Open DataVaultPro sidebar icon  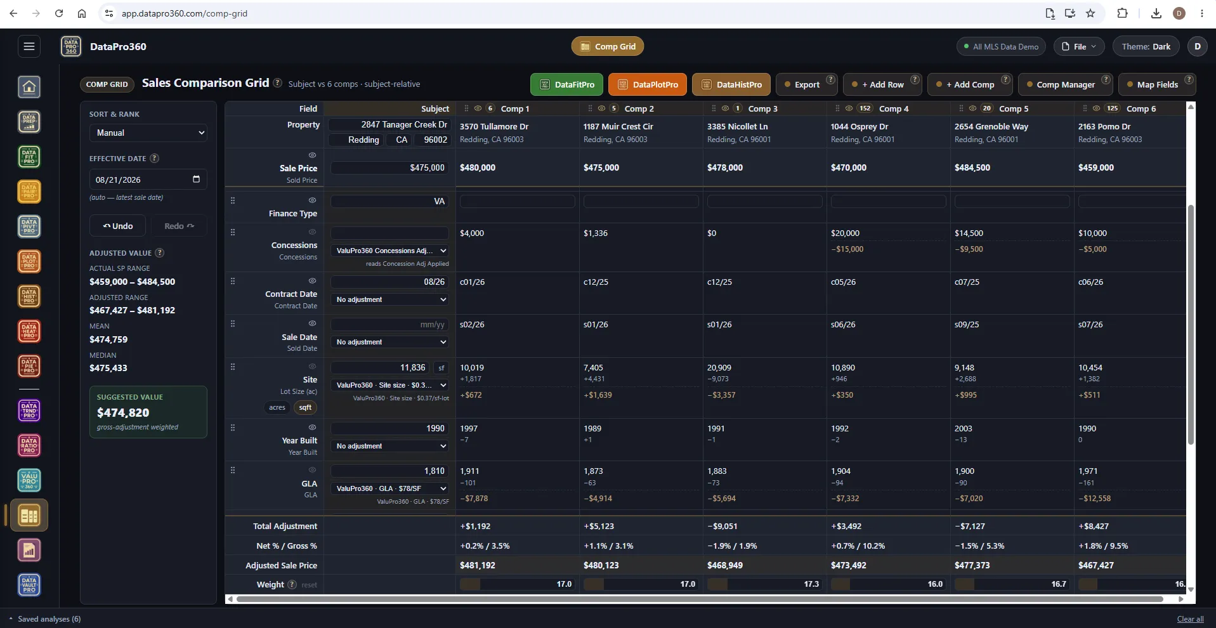tap(29, 585)
